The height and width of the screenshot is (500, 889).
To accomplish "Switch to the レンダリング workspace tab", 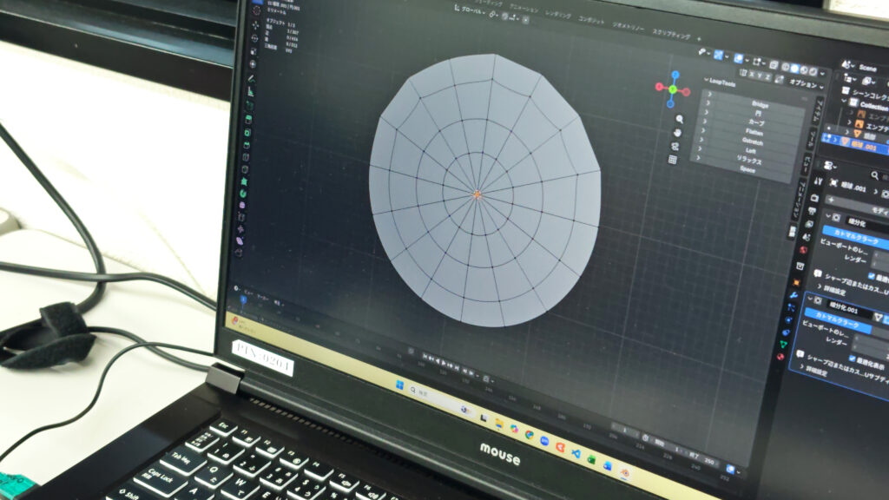I will 558,15.
